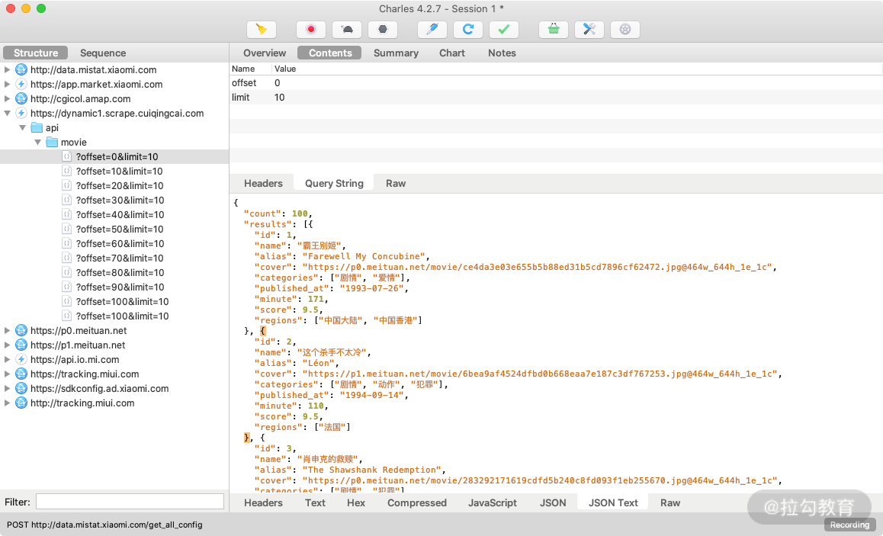Collapse the movie folder
Viewport: 883px width, 536px height.
[37, 143]
